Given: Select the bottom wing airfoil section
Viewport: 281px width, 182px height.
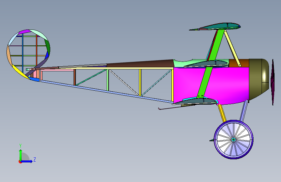Looking at the screenshot, I should click(x=195, y=101).
